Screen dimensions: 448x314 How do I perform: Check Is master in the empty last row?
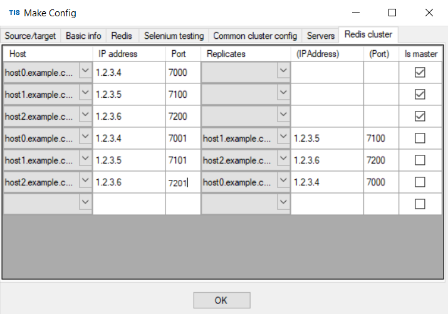pos(420,204)
